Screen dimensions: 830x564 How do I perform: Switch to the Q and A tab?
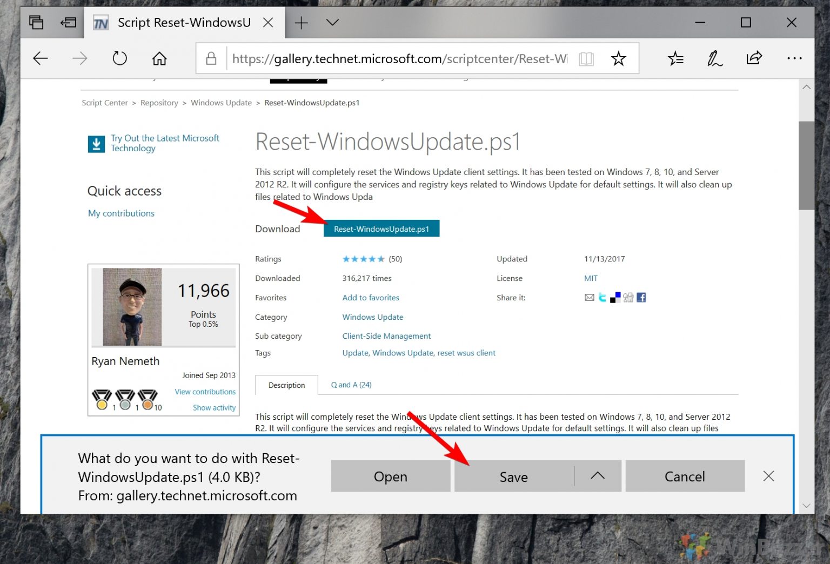(x=351, y=385)
